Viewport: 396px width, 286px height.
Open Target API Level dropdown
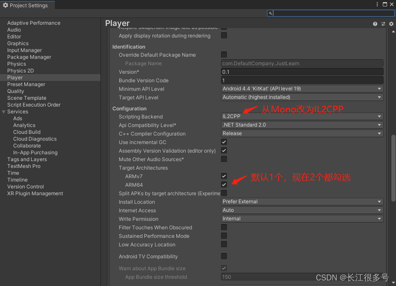point(302,97)
